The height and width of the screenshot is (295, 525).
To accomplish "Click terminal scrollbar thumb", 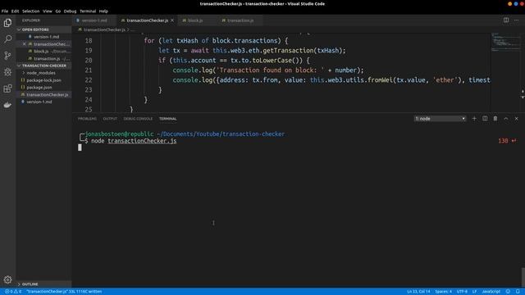I will coord(523,277).
